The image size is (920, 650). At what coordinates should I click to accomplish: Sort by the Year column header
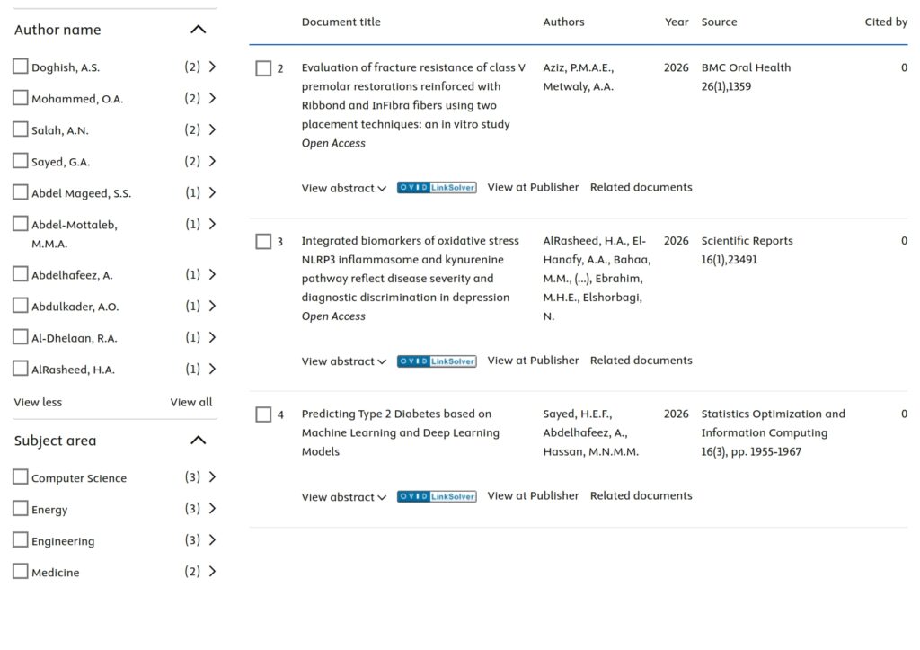tap(677, 22)
